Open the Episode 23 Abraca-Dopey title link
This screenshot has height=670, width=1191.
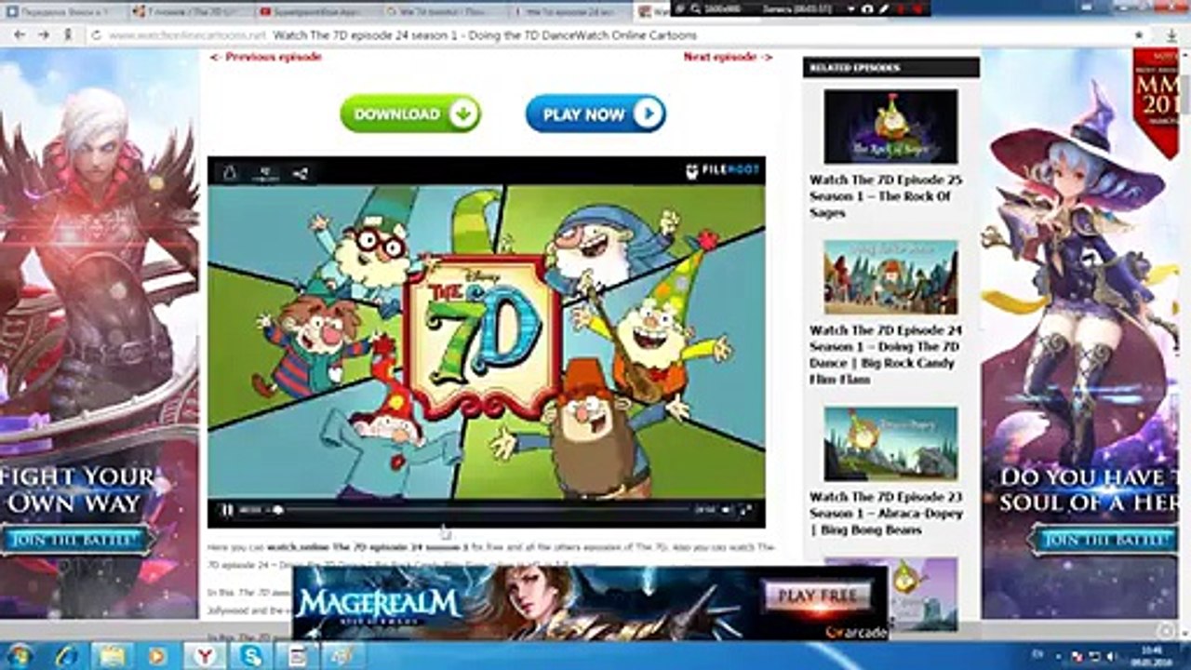[x=886, y=513]
